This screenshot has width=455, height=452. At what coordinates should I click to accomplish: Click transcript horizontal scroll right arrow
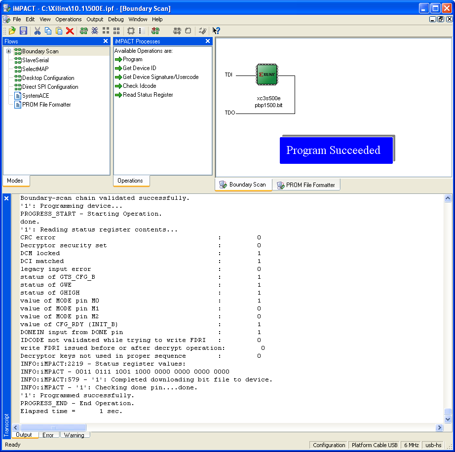click(439, 428)
